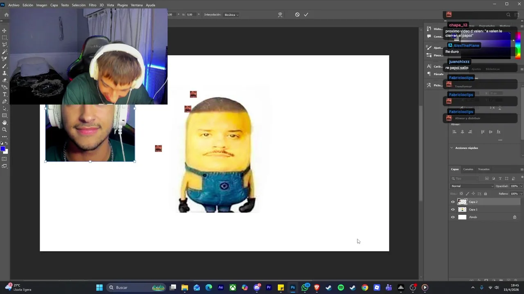Open the Edición menu
524x294 pixels.
pos(28,5)
